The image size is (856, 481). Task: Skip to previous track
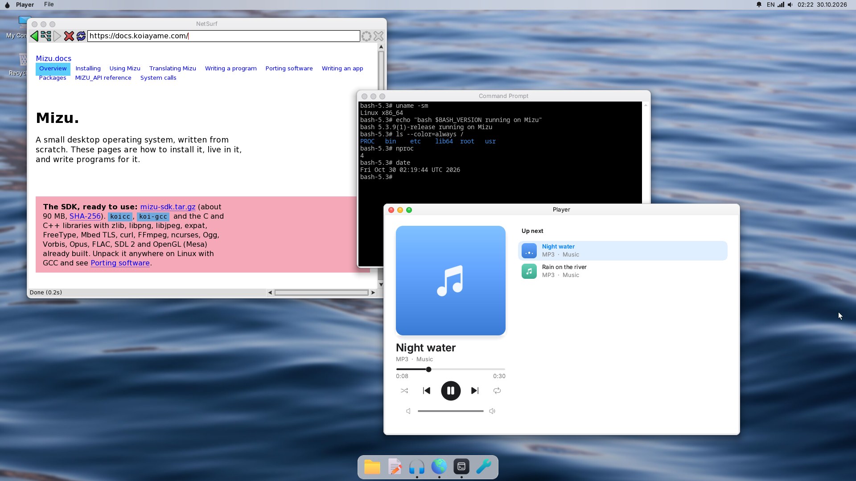pos(427,391)
